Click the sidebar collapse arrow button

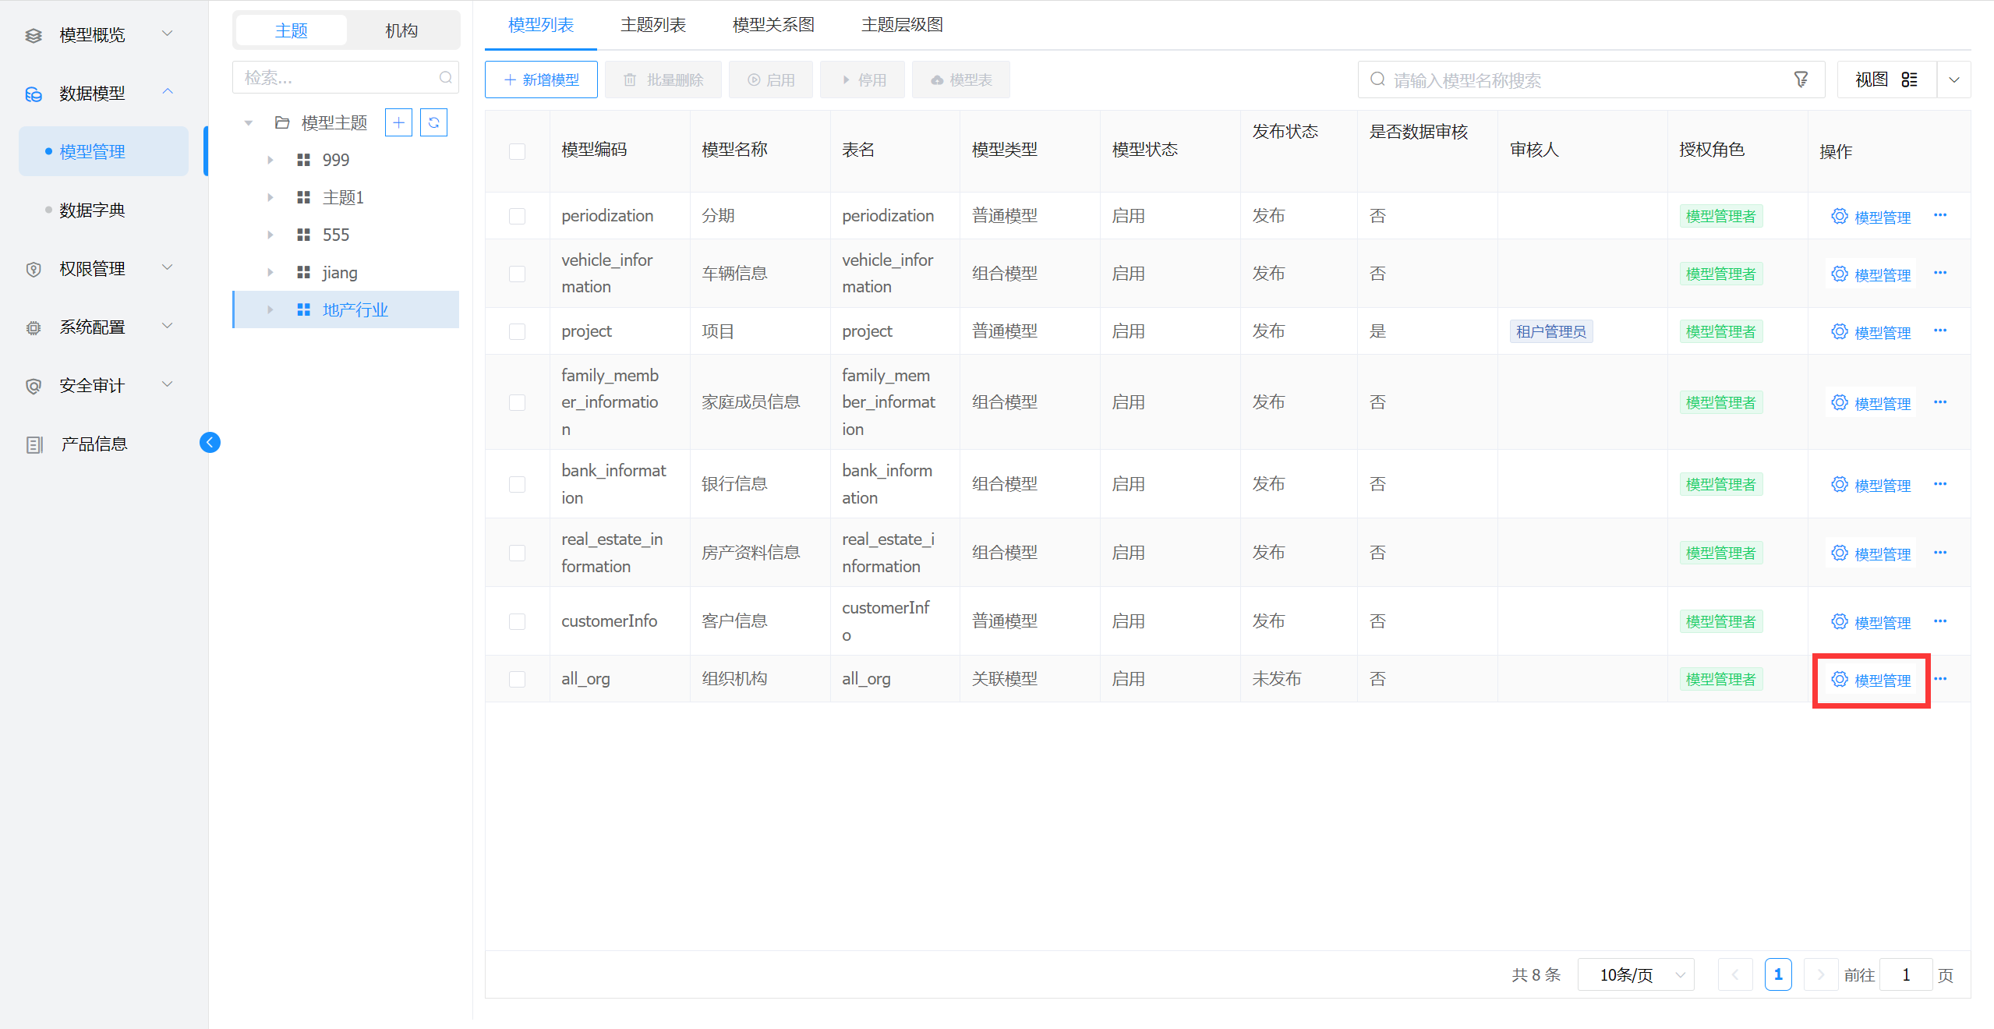(210, 443)
